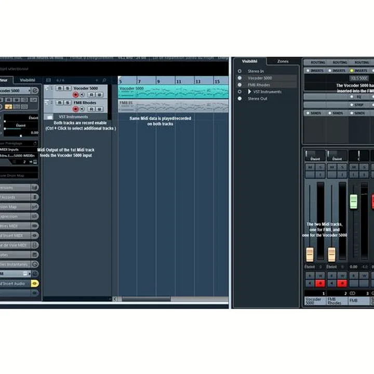Expand the Paramètres MIDI inspector section
Image resolution: width=374 pixels, height=374 pixels.
click(x=15, y=226)
